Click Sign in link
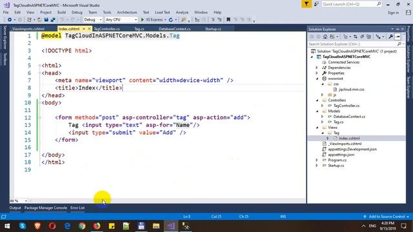413x232 pixels. point(393,13)
